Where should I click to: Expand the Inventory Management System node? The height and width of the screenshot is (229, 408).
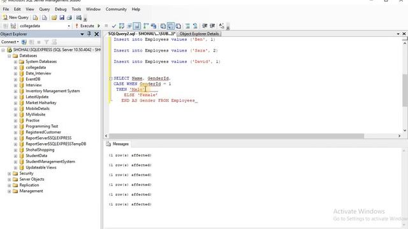pyautogui.click(x=15, y=91)
